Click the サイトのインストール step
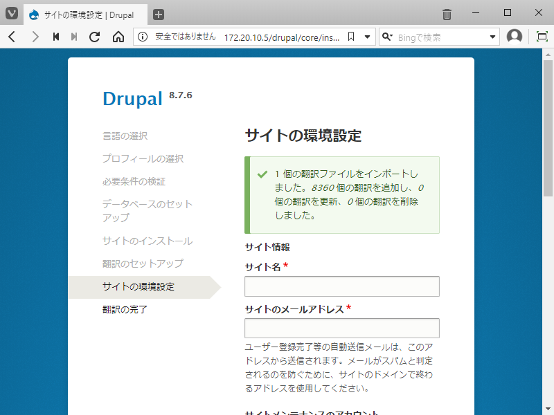 pyautogui.click(x=148, y=241)
